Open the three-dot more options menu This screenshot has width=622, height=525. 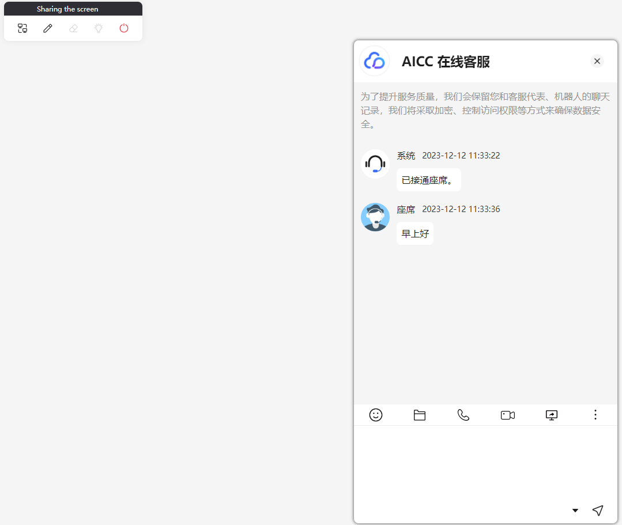point(595,415)
